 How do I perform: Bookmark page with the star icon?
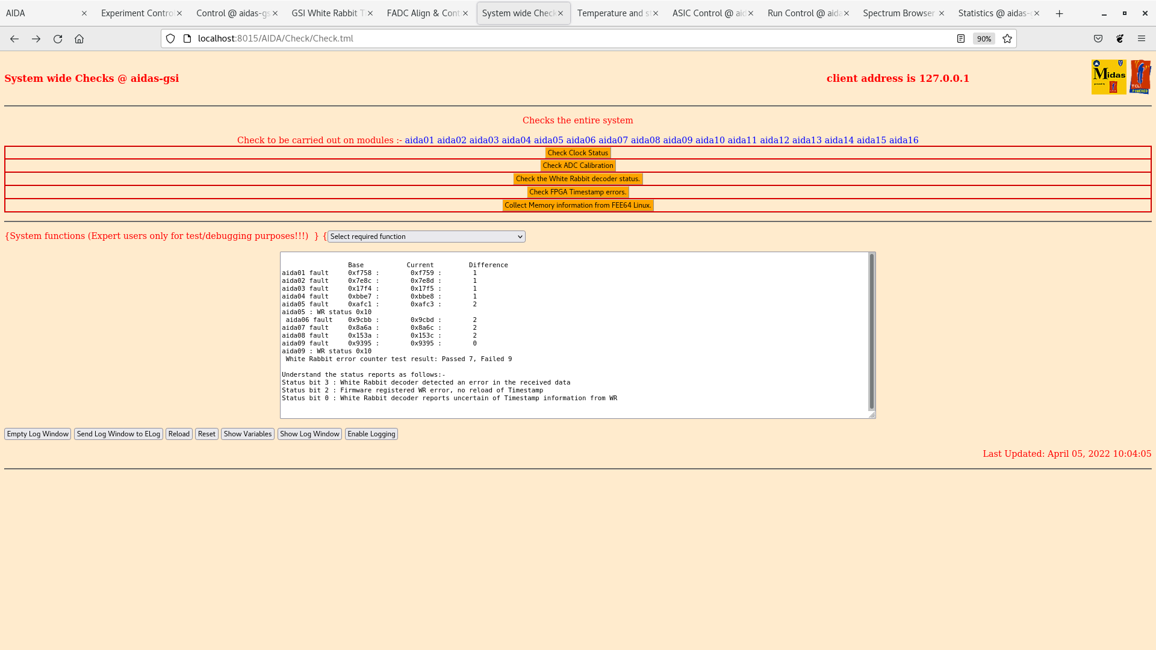[x=1007, y=39]
